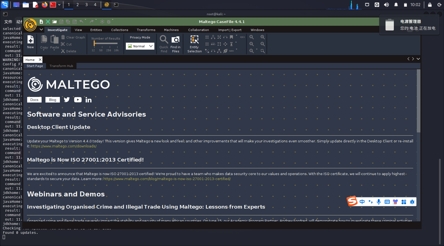Toggle Chinese/English mode in Sogou IME bar
The height and width of the screenshot is (246, 444).
click(362, 202)
